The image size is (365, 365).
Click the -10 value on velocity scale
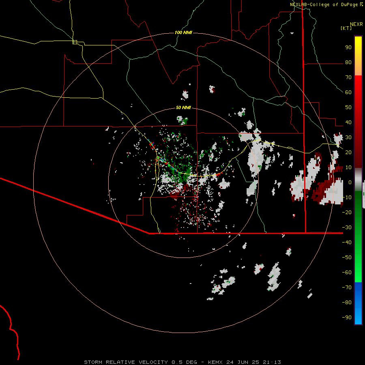tap(347, 198)
